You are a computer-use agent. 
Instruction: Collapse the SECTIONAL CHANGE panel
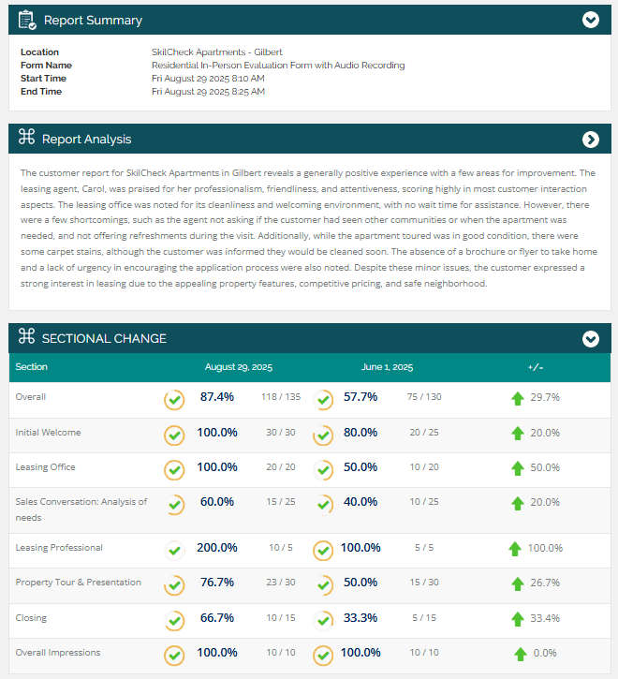[590, 339]
